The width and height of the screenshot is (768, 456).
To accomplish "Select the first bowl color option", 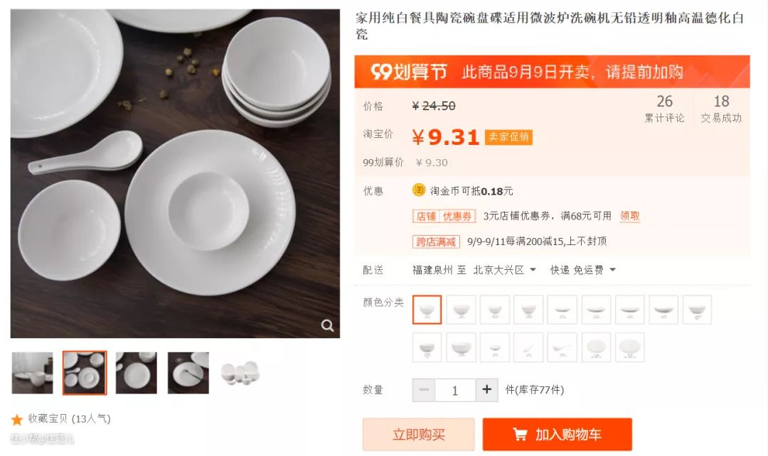I will (x=427, y=310).
